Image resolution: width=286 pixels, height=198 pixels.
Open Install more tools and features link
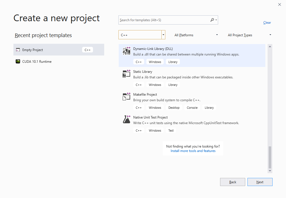[x=193, y=151]
